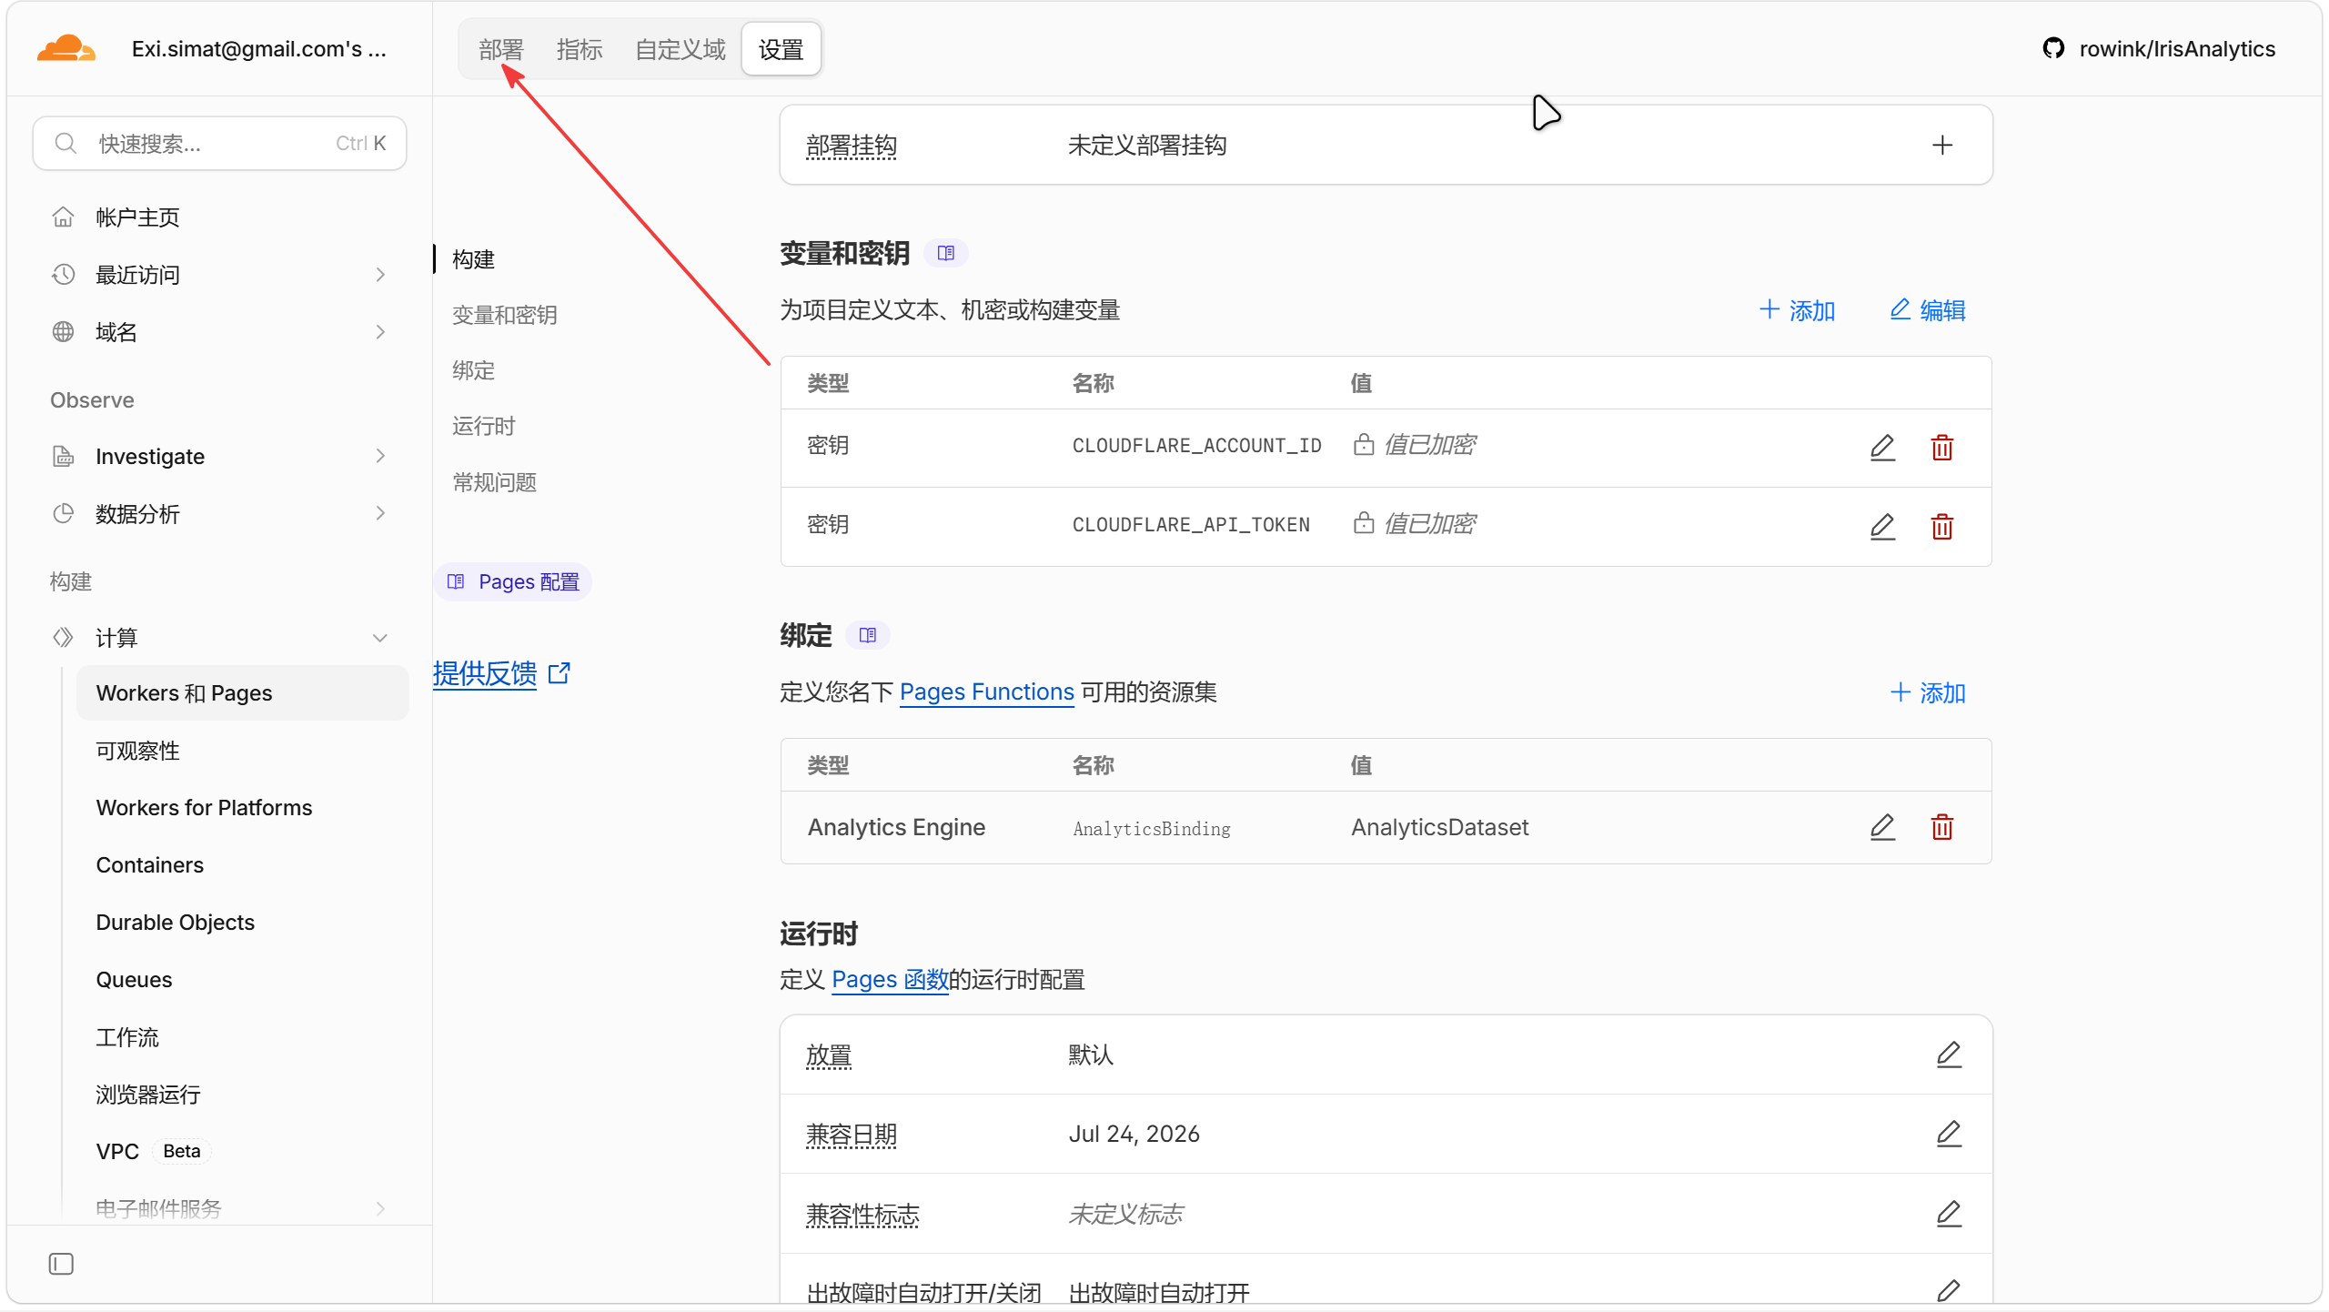The width and height of the screenshot is (2329, 1312).
Task: Expand the 数据分析 chevron
Action: 380,513
